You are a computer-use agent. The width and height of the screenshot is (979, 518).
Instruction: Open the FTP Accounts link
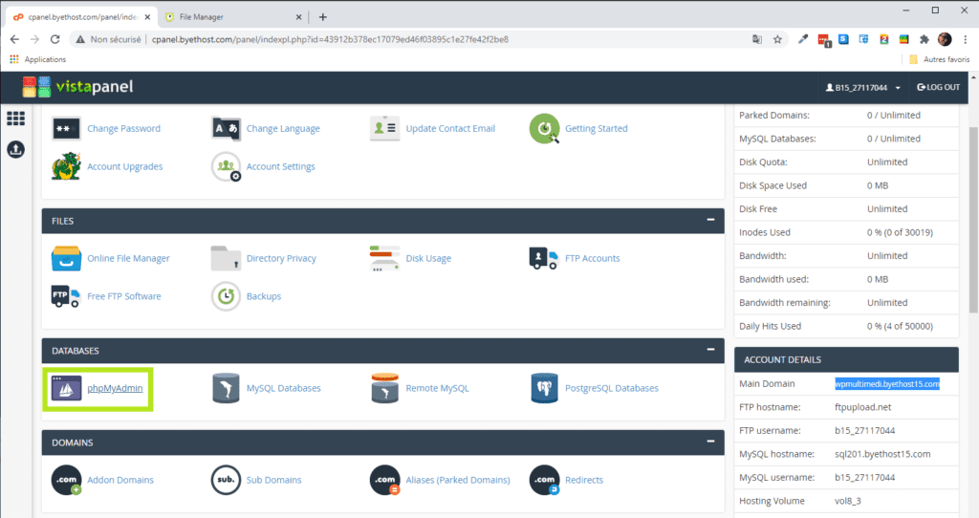coord(593,258)
